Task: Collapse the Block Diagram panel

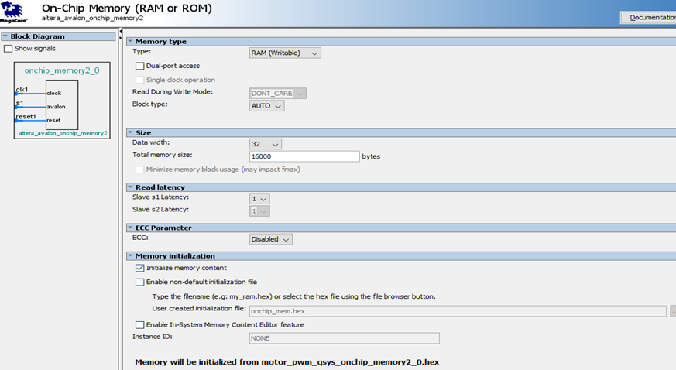Action: coord(5,36)
